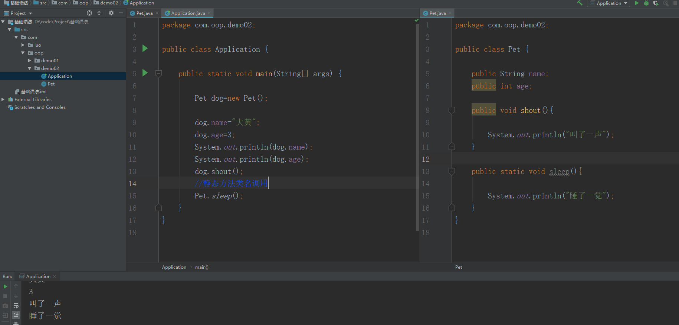Run with Coverage from top toolbar
The height and width of the screenshot is (325, 679).
656,3
